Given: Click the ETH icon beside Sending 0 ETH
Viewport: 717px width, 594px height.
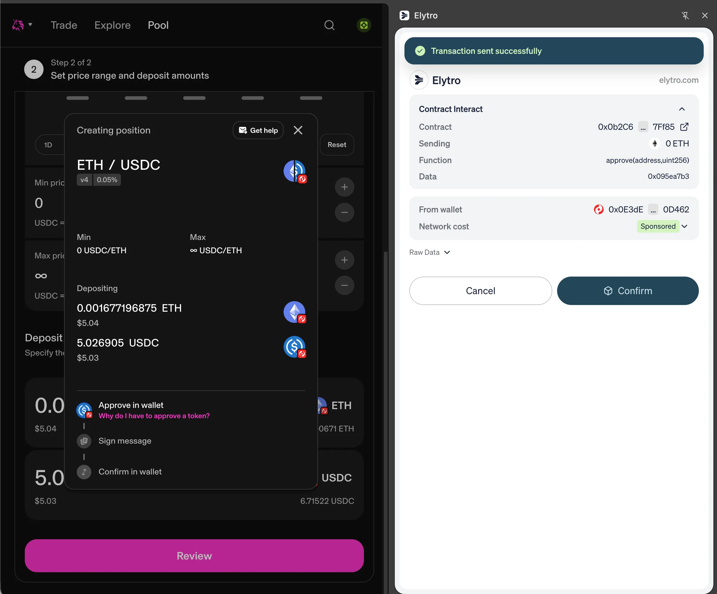Looking at the screenshot, I should [x=654, y=143].
